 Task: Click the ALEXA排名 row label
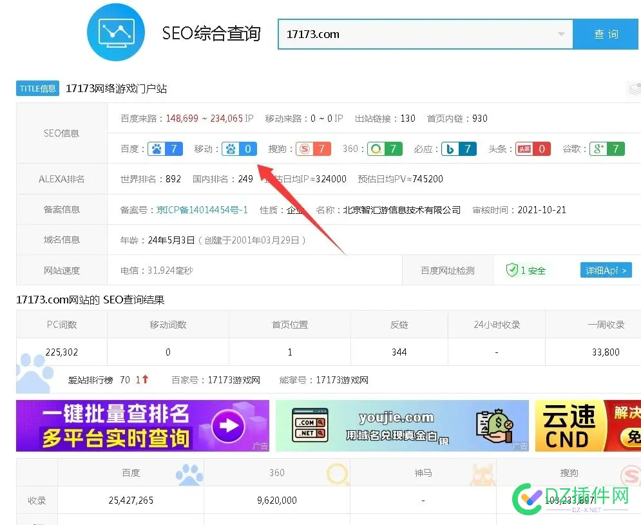click(x=61, y=178)
